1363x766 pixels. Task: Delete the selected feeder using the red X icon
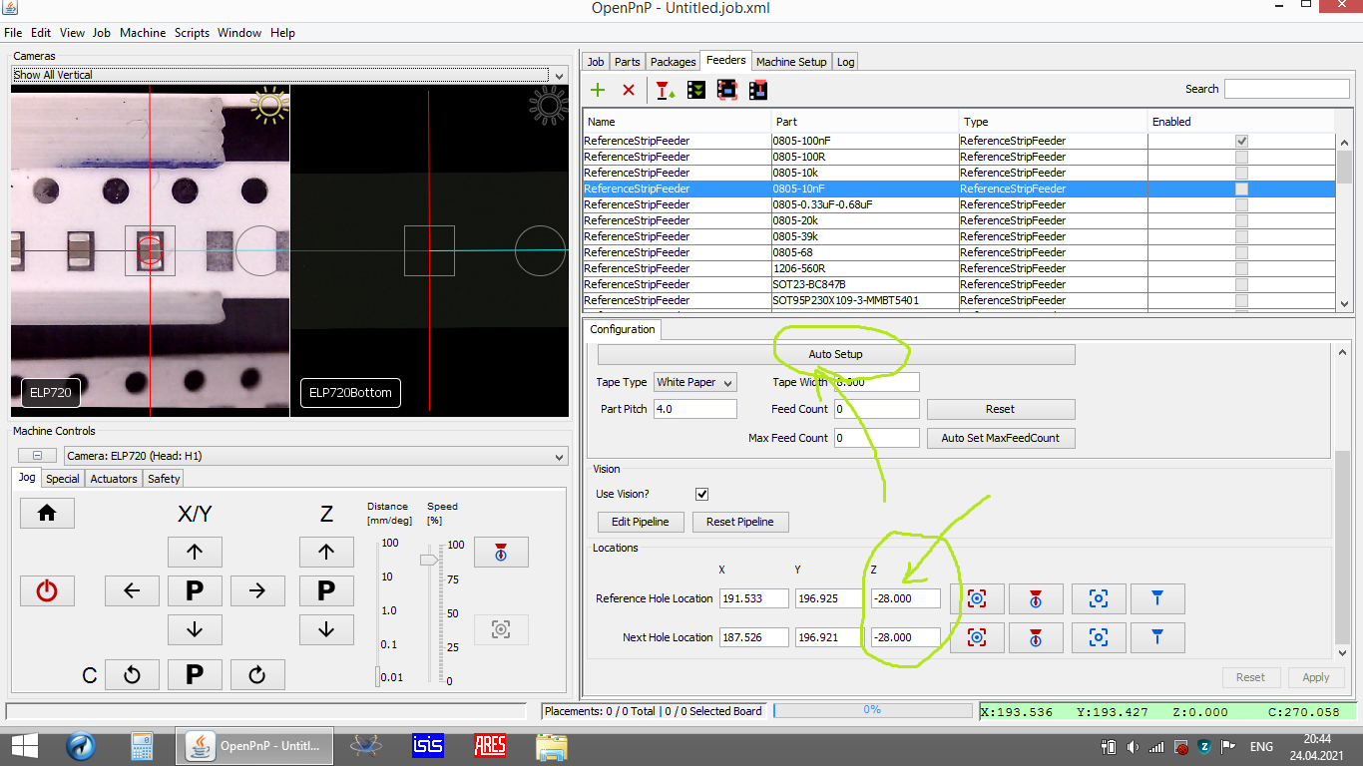coord(626,90)
